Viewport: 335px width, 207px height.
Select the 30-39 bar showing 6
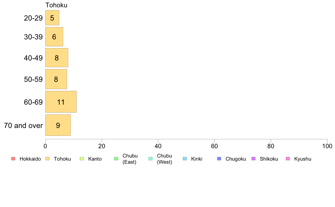pos(54,37)
